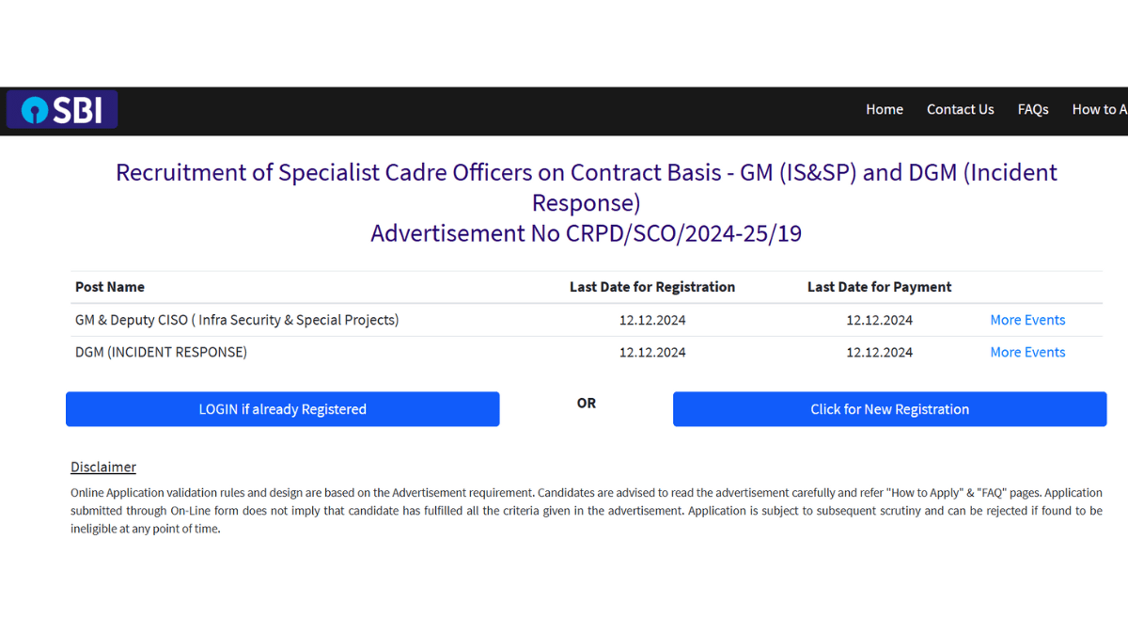Viewport: 1128px width, 635px height.
Task: Open More Events for GM & Deputy CISO
Action: 1027,320
